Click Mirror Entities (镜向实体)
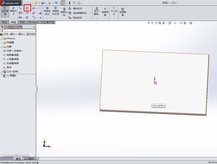This screenshot has width=217, height=164. click(75, 9)
